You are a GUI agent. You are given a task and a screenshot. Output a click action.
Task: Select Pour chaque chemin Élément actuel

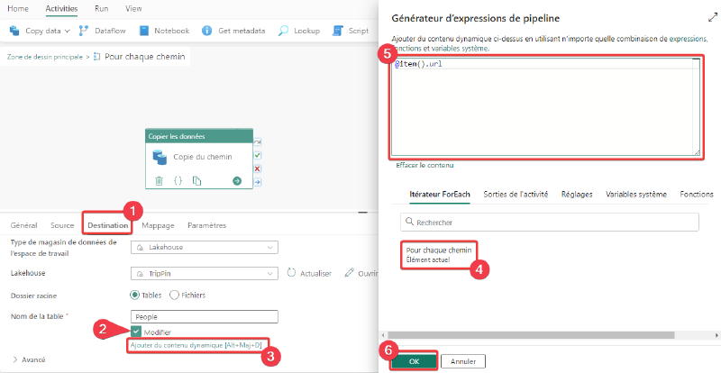pos(439,255)
